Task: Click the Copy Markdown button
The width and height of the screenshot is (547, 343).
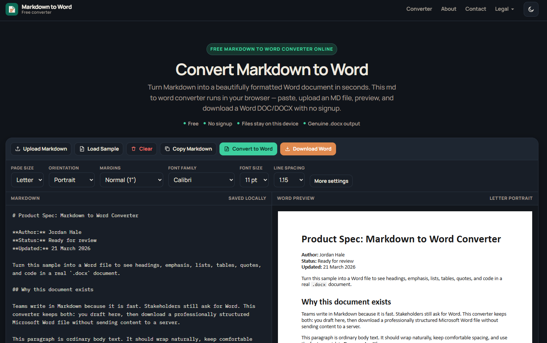Action: point(188,149)
